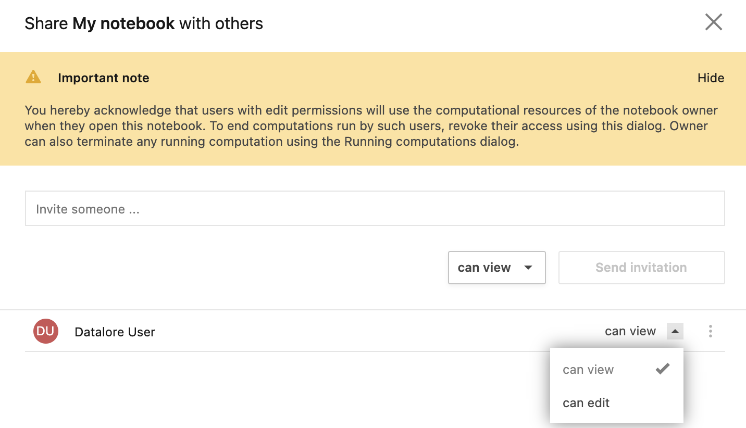Click the Send invitation button
The width and height of the screenshot is (746, 428).
pos(641,268)
